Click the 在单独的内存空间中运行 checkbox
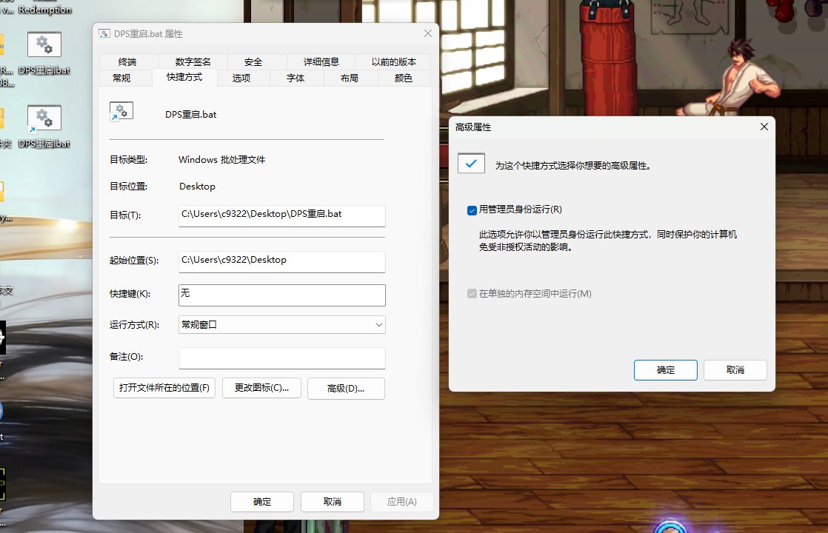 click(x=472, y=293)
